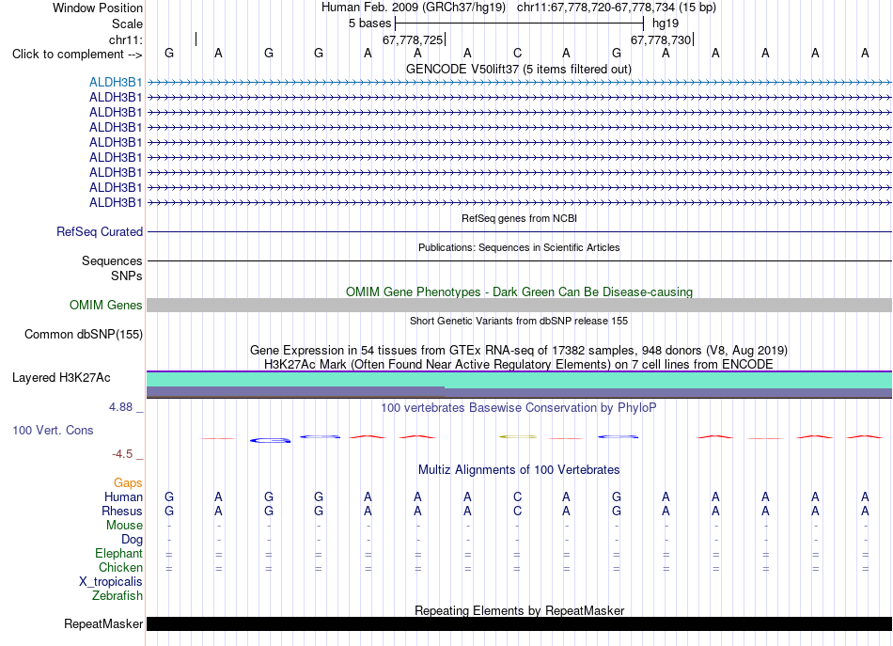
Task: Click the C base in the Rhesus alignment row
Action: pos(517,512)
